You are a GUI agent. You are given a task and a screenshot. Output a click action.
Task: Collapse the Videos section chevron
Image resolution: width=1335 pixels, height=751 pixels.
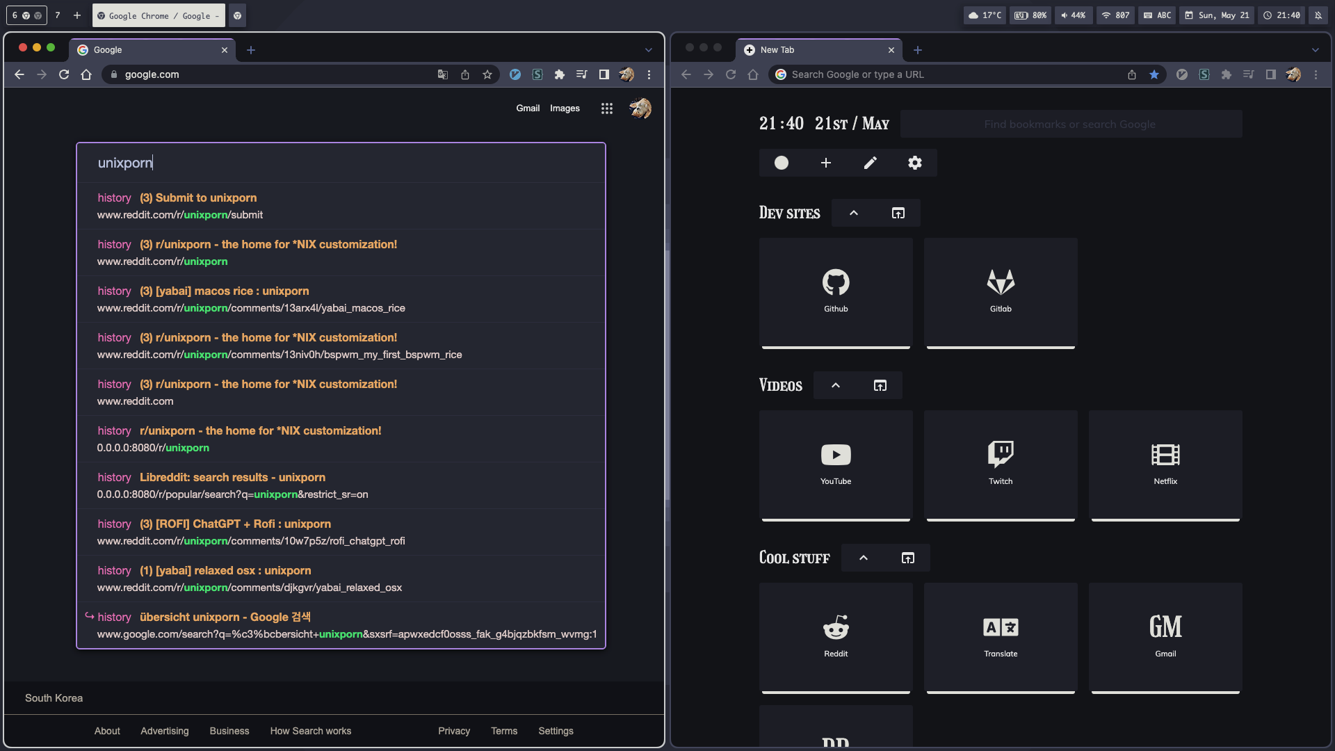pos(835,385)
